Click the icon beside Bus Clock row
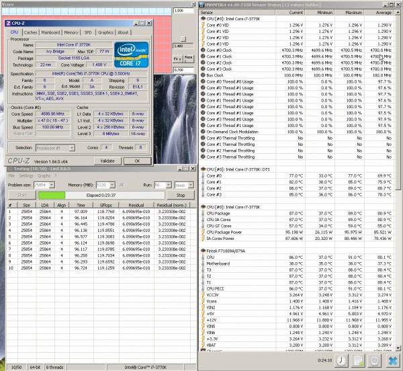403x371 pixels. (x=203, y=75)
